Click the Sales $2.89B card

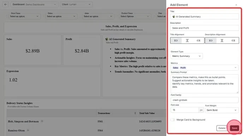pos(32,50)
